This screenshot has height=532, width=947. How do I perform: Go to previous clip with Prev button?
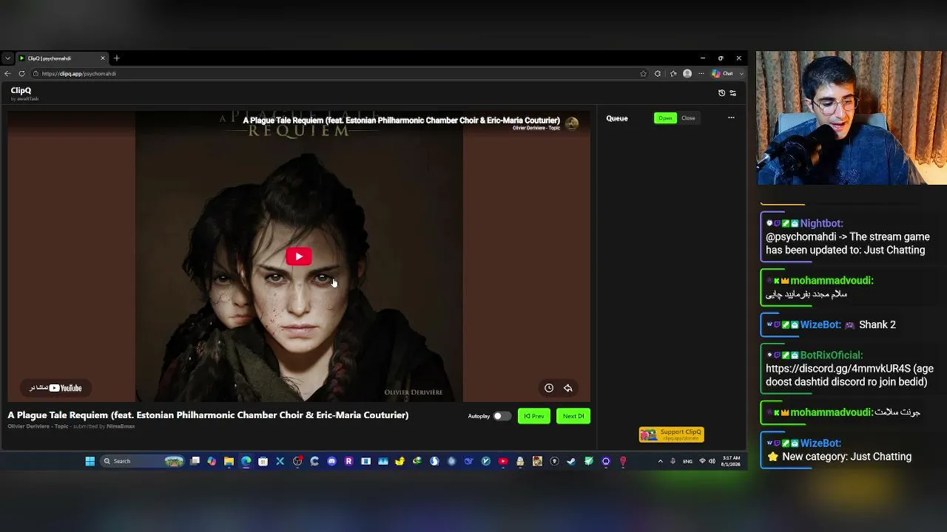tap(534, 416)
